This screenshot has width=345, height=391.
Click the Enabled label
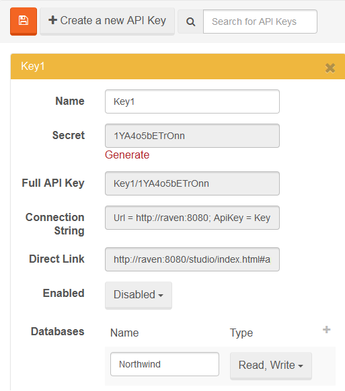tap(63, 293)
